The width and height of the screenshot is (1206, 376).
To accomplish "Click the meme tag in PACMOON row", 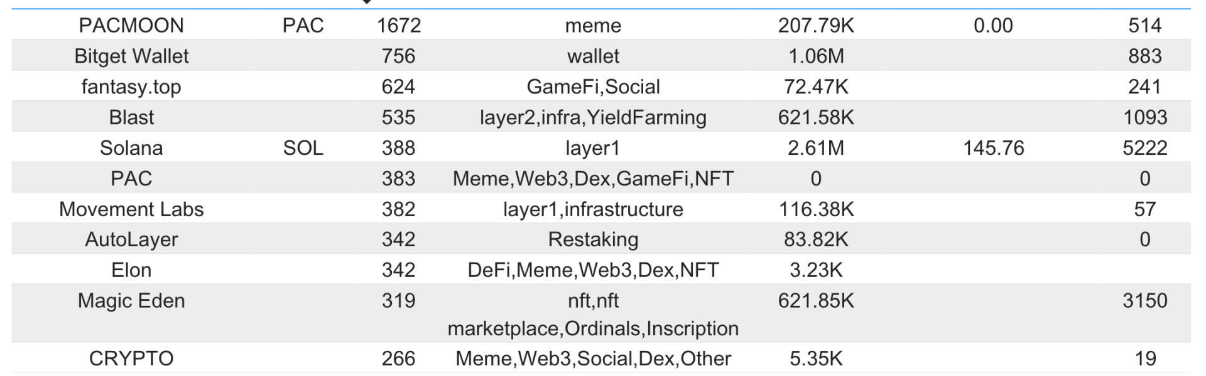I will tap(593, 26).
